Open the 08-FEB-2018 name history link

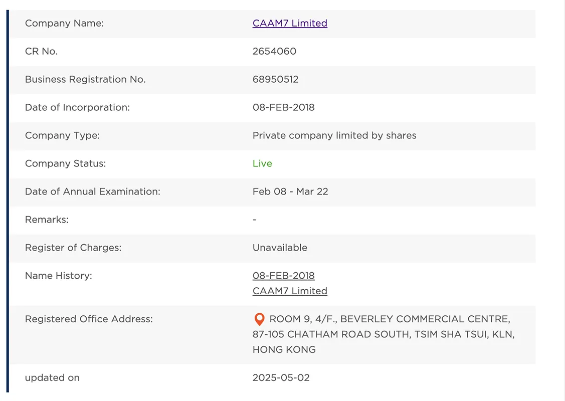(x=284, y=276)
